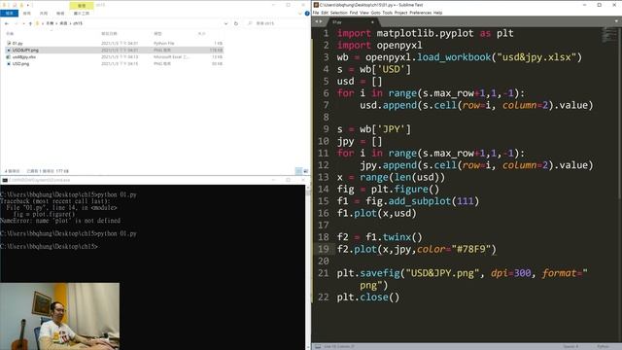Click the ch15 breadcrumb in address bar
The height and width of the screenshot is (350, 622).
(78, 23)
